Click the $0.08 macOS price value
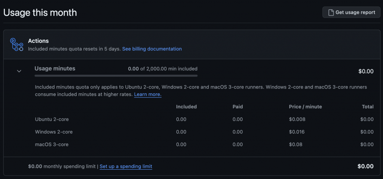 (x=295, y=144)
